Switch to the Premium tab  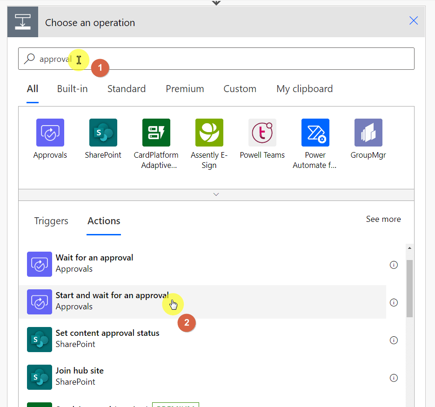point(185,89)
